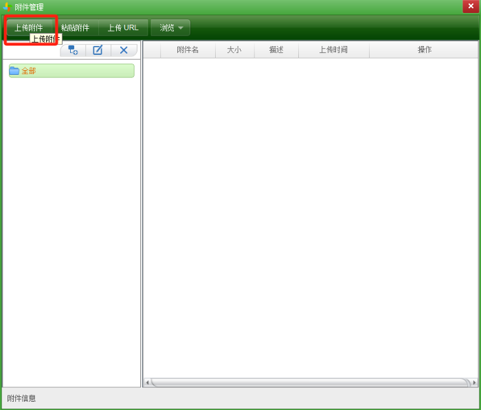This screenshot has height=410, width=481.
Task: Click the 上传时间 upload time column header
Action: tap(333, 50)
